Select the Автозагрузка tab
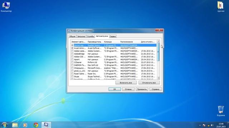The height and width of the screenshot is (128, 229). pos(102,36)
